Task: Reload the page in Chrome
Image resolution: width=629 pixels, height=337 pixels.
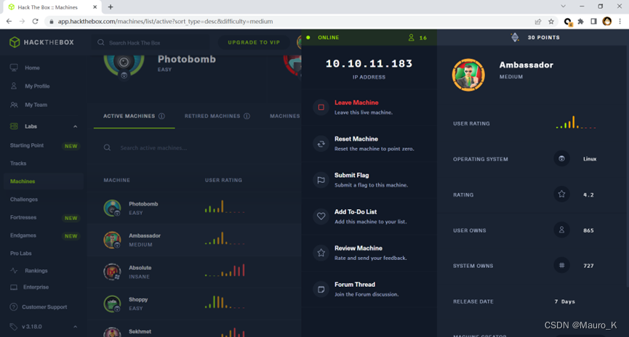Action: pyautogui.click(x=36, y=21)
